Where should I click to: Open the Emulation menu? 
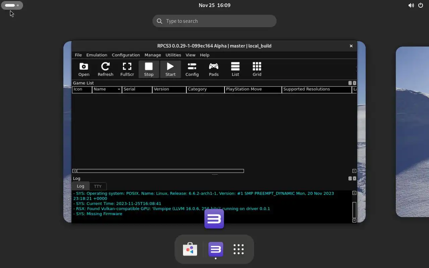(x=97, y=55)
